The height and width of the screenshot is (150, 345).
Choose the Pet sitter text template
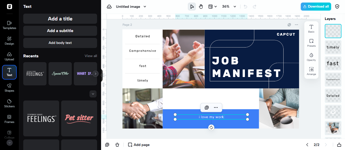coord(79,118)
